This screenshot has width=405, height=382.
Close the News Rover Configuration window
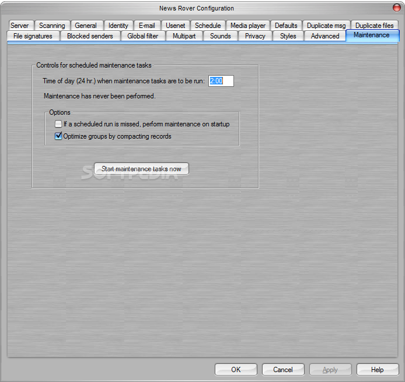pyautogui.click(x=397, y=8)
